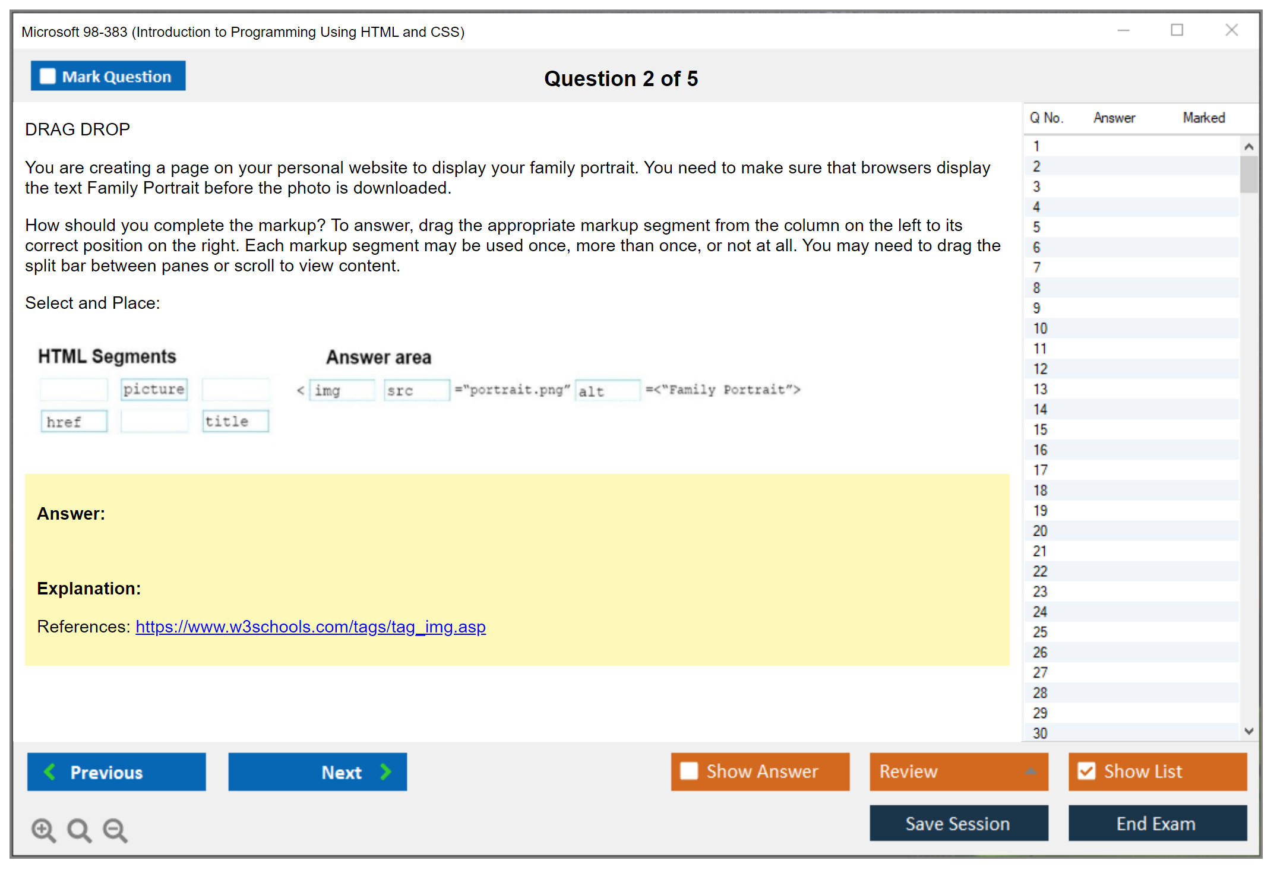
Task: Click the zoom out magnifier icon
Action: [x=115, y=830]
